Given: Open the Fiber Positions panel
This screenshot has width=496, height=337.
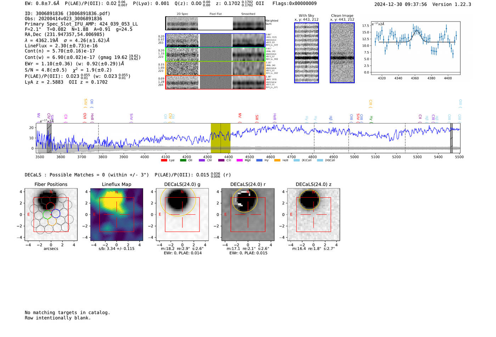Looking at the screenshot, I should tap(51, 215).
